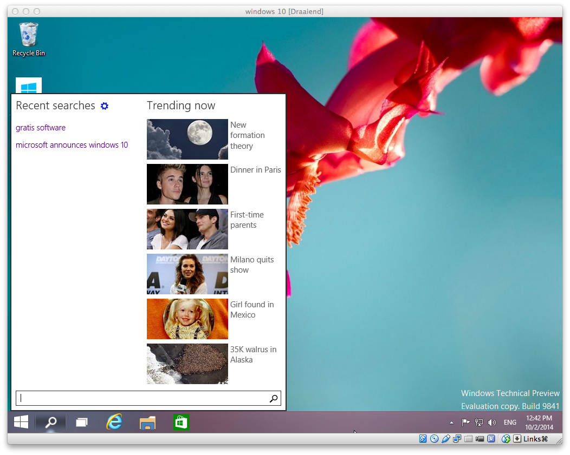Click the volume speaker tray icon

click(492, 423)
